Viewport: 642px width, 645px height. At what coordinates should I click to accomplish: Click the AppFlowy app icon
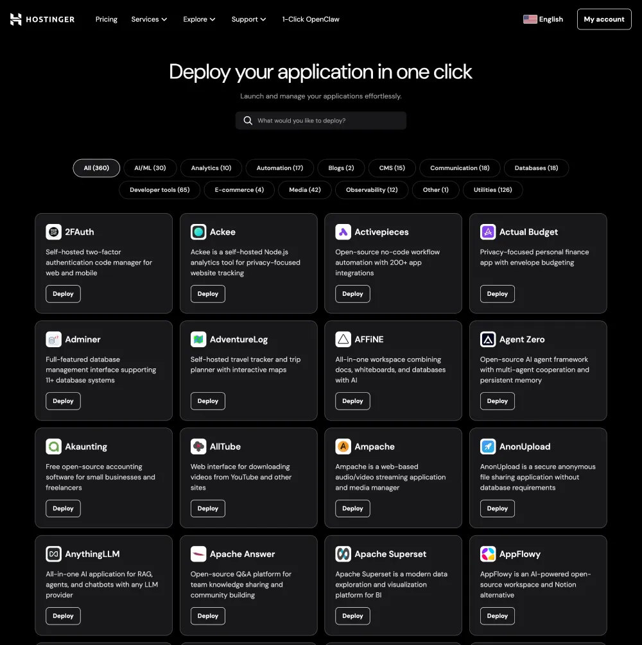pos(488,554)
